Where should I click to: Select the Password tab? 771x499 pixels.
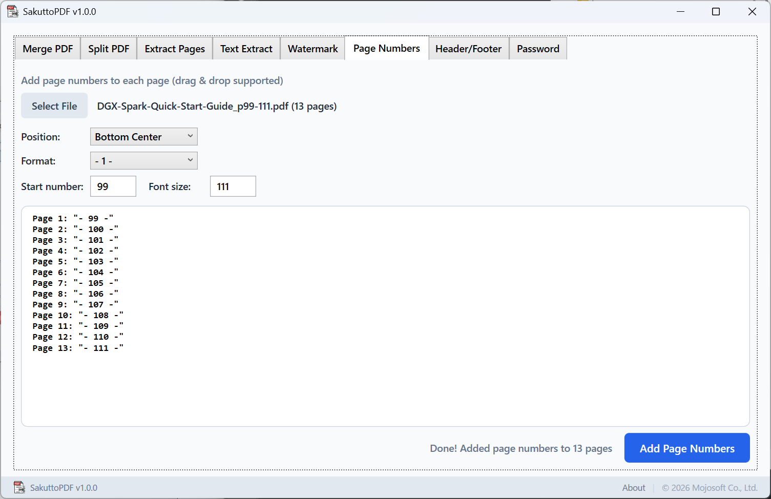tap(538, 49)
